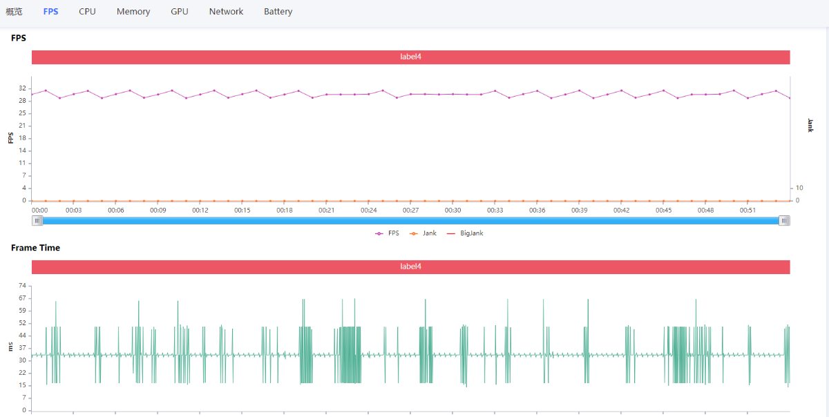This screenshot has width=829, height=417.
Task: Toggle the FPS series in the legend
Action: pos(387,233)
